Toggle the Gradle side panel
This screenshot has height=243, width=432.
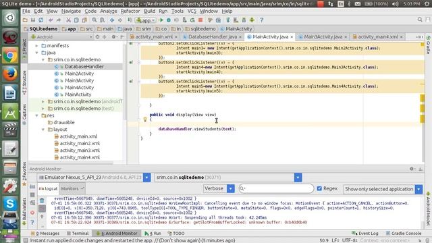(428, 45)
